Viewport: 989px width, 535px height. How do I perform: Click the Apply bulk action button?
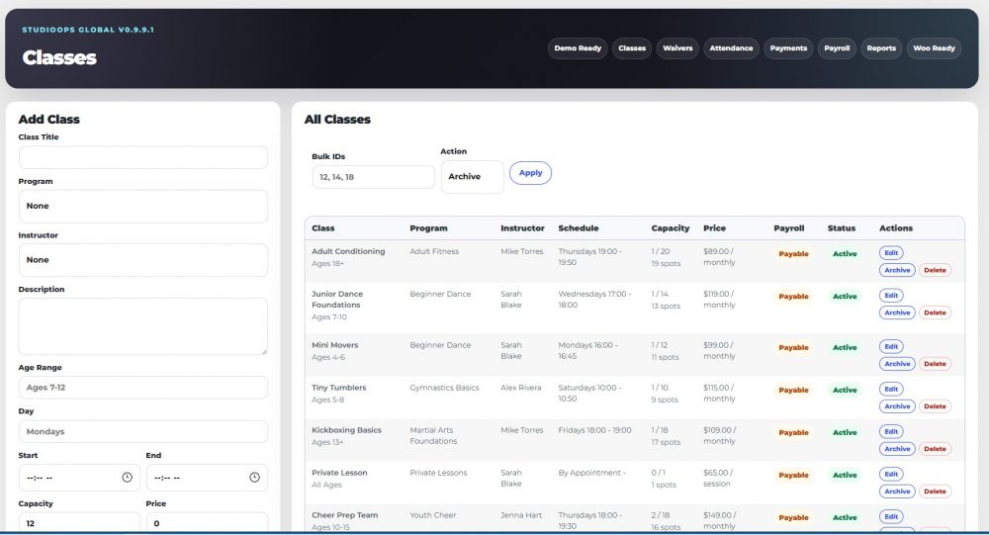point(530,173)
